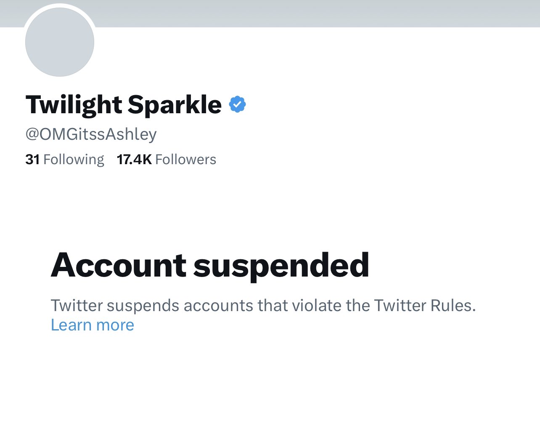Follow the Learn more link
The image size is (540, 434).
[93, 325]
